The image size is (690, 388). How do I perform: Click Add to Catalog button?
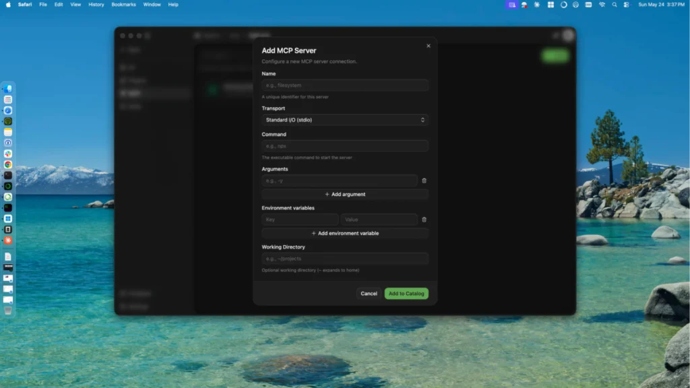tap(406, 294)
